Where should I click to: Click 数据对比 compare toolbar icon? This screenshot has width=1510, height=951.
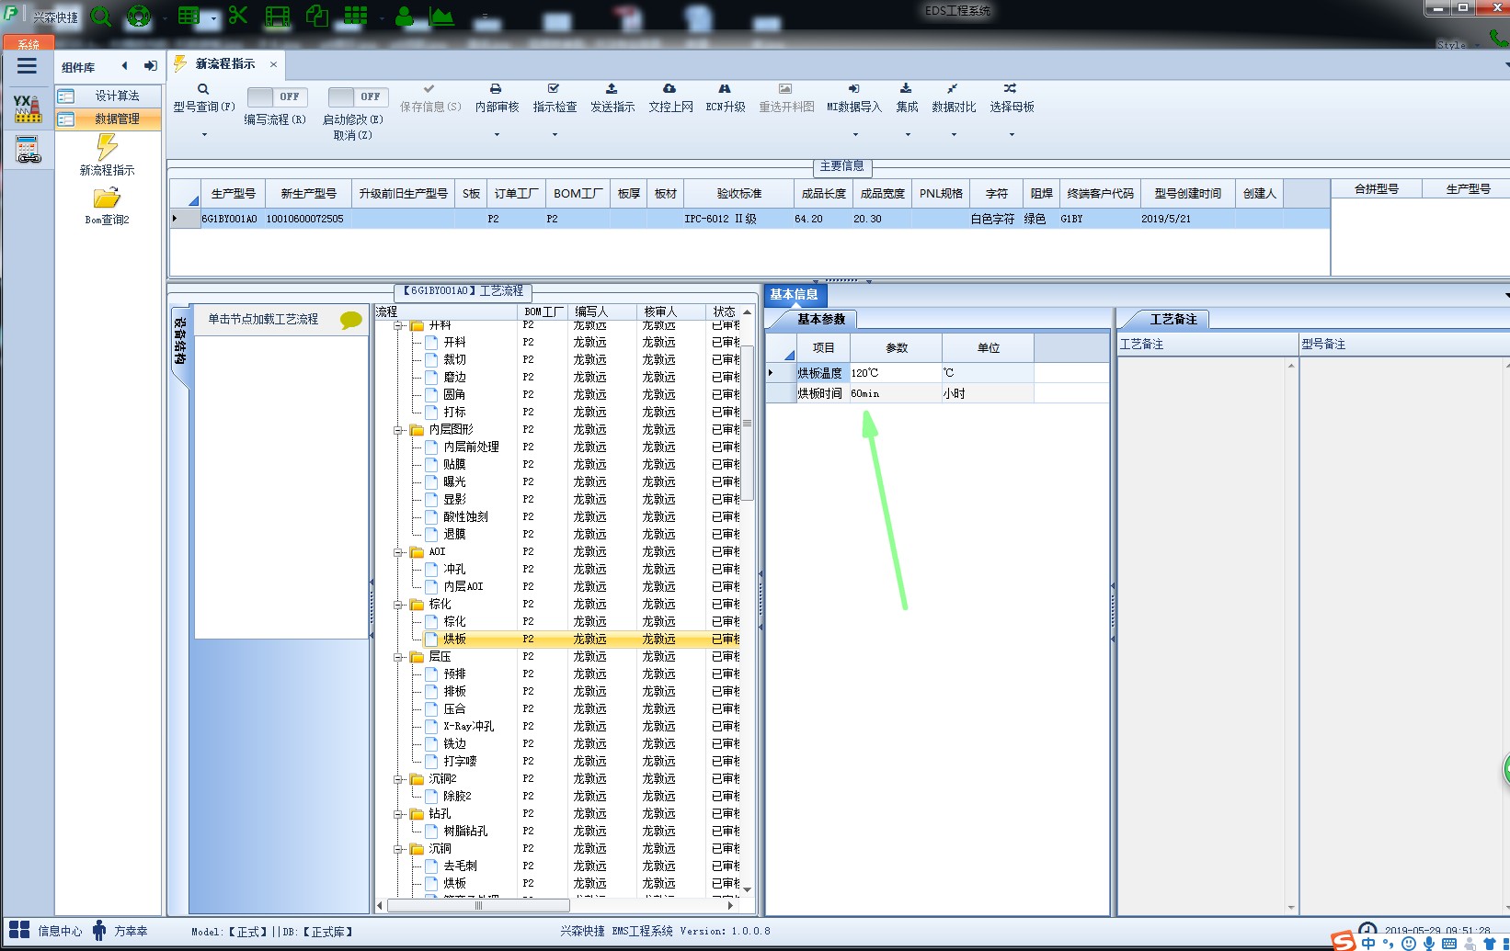(x=953, y=89)
